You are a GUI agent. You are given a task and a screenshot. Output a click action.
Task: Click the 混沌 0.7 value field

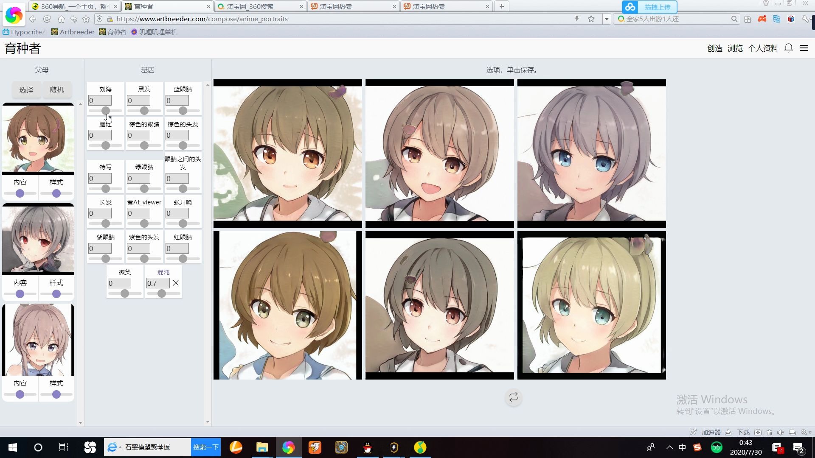pyautogui.click(x=158, y=283)
